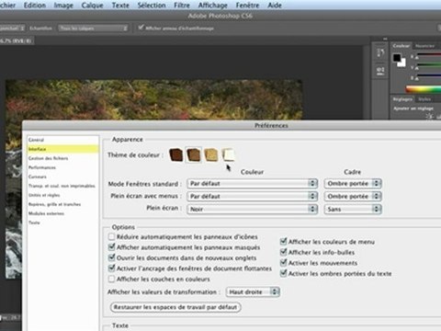This screenshot has height=331, width=441.
Task: Enable Réduire automatiquement les panneaux d'icônes
Action: click(x=111, y=237)
